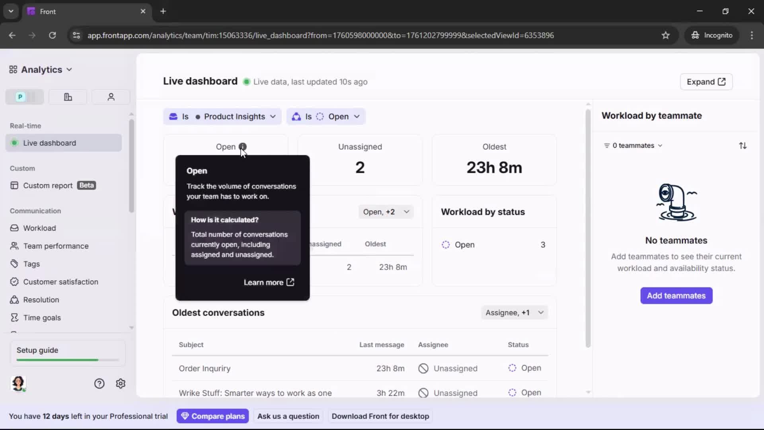Viewport: 764px width, 430px height.
Task: Open the browser three-dot menu
Action: click(752, 35)
